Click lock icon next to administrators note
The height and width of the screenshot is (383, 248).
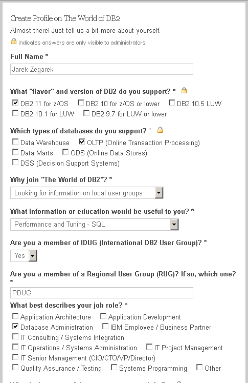pyautogui.click(x=14, y=42)
